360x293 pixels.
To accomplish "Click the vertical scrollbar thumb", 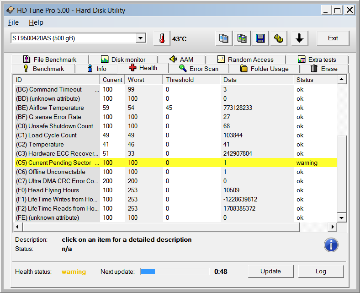I will 342,174.
